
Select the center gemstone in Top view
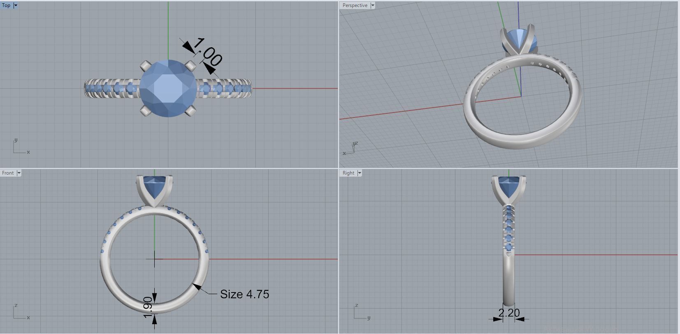[x=168, y=88]
